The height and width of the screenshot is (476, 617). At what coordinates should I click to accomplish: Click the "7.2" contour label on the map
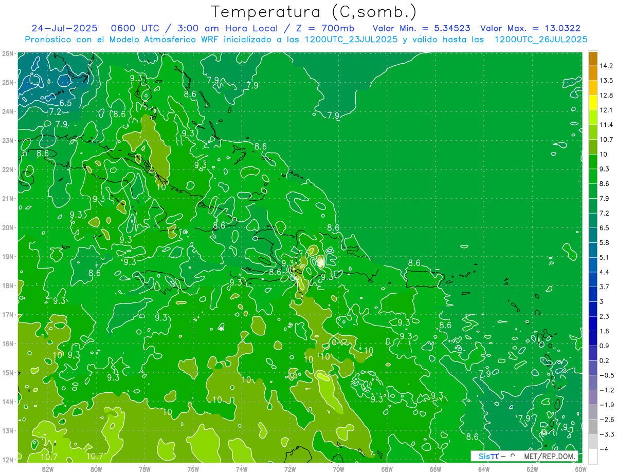[55, 111]
